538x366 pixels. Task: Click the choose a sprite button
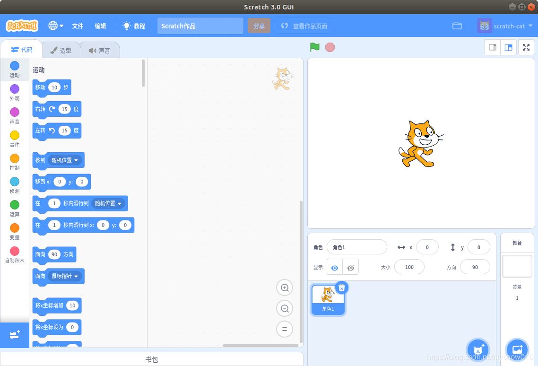pyautogui.click(x=478, y=349)
